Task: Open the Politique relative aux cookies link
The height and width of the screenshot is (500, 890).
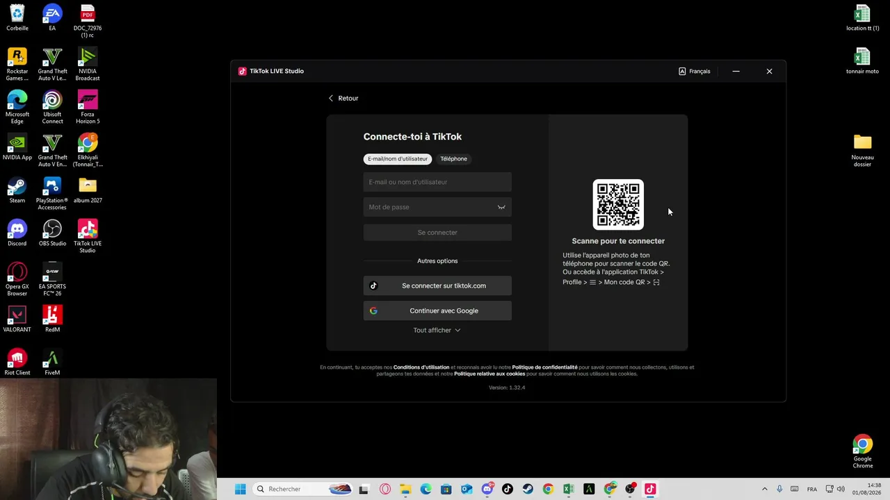Action: [x=489, y=374]
